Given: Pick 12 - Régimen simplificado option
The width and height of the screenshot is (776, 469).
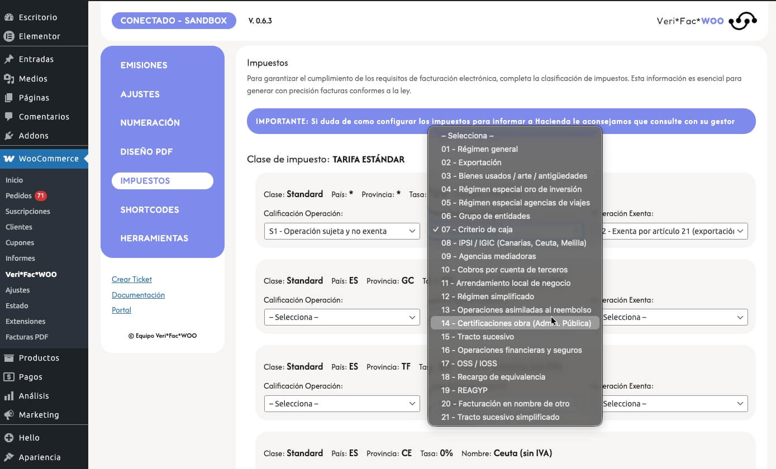Looking at the screenshot, I should click(515, 296).
